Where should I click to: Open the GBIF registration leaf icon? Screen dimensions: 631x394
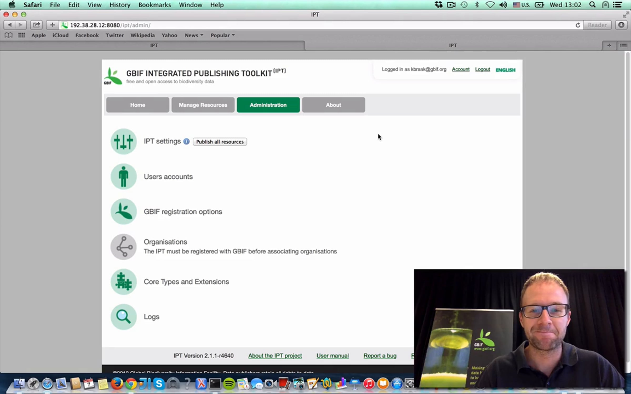[x=124, y=211]
